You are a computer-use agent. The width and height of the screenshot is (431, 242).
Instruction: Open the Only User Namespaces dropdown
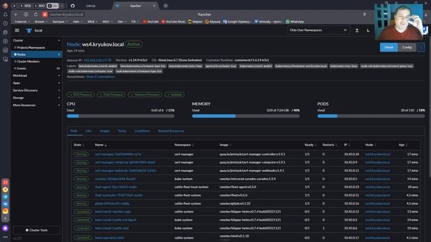(x=319, y=30)
